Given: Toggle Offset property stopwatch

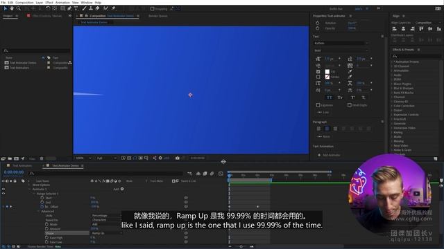Looking at the screenshot, I should coord(42,207).
